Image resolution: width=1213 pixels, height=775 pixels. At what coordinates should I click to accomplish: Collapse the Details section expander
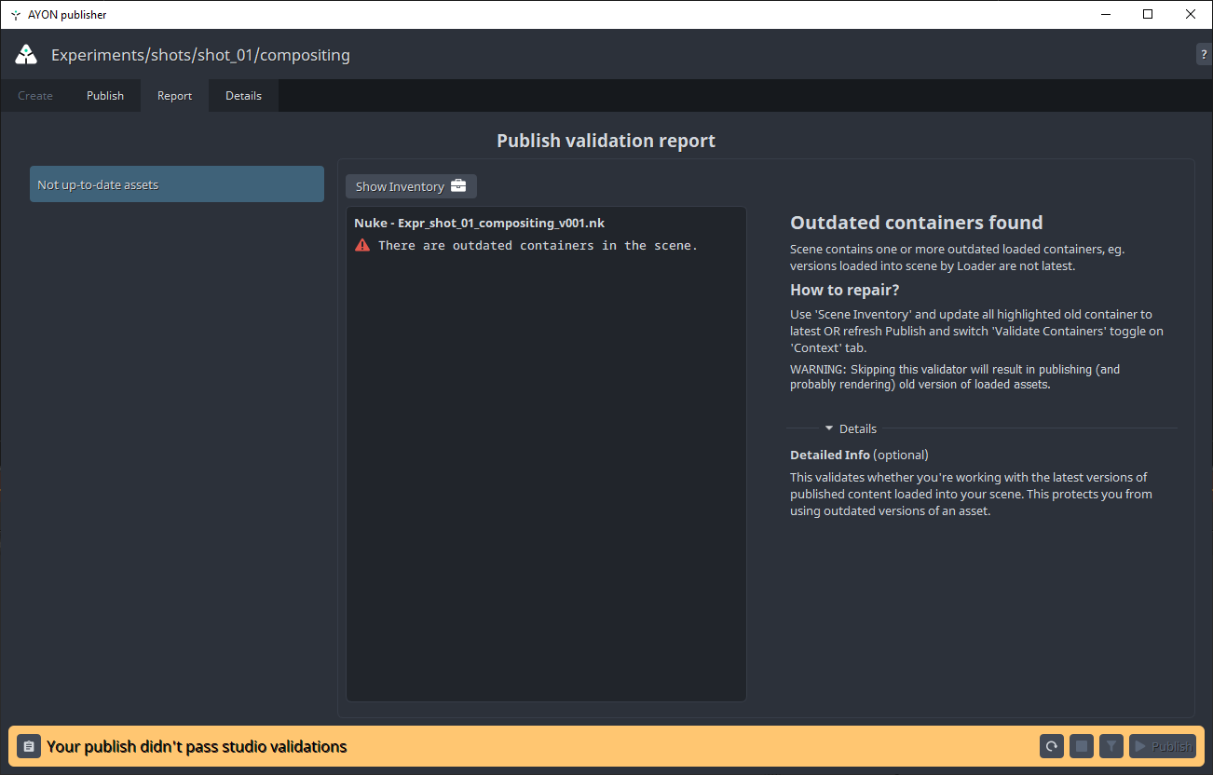[x=829, y=428]
